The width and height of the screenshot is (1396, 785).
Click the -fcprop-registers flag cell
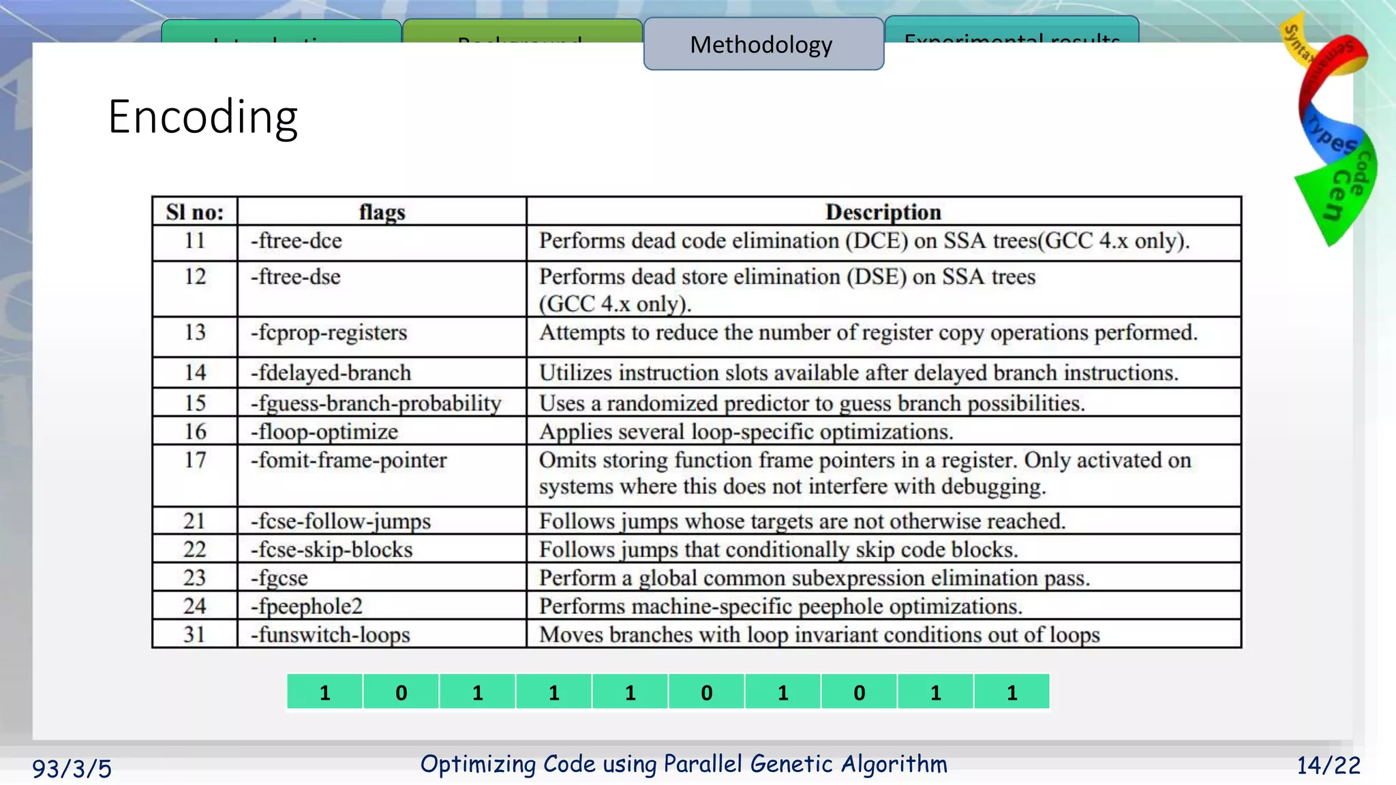click(382, 337)
